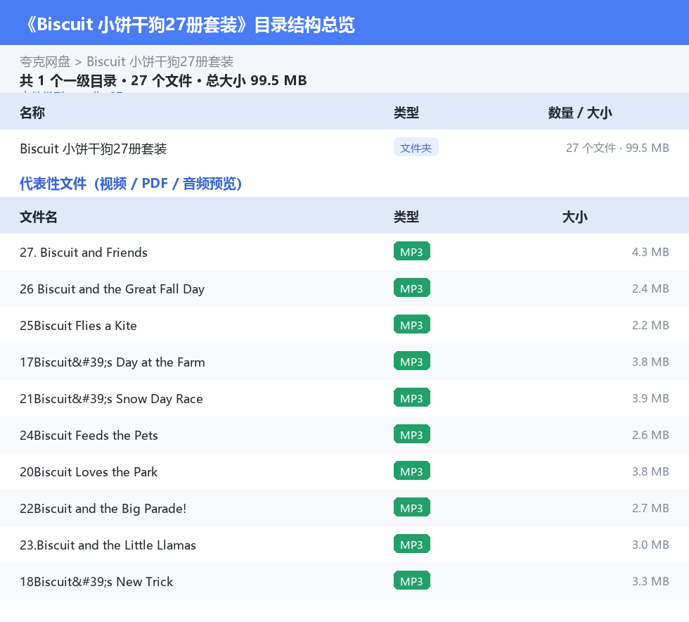Image resolution: width=689 pixels, height=622 pixels.
Task: Click the MP3 badge for the Little Llamas
Action: click(412, 544)
